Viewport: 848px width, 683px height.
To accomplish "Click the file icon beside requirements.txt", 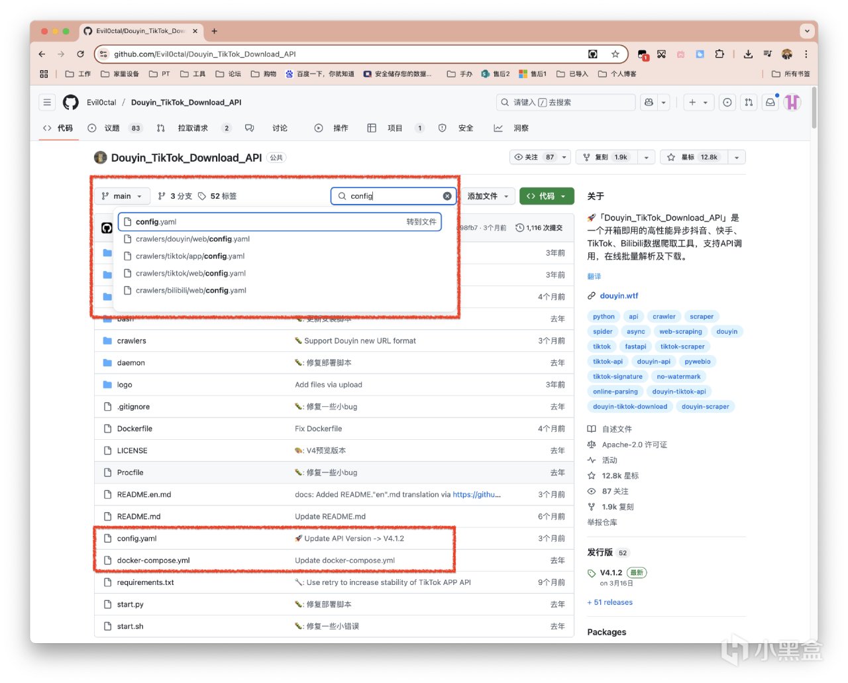I will tap(107, 582).
